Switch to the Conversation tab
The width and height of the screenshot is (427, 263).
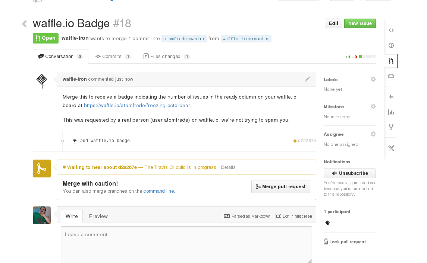click(60, 57)
